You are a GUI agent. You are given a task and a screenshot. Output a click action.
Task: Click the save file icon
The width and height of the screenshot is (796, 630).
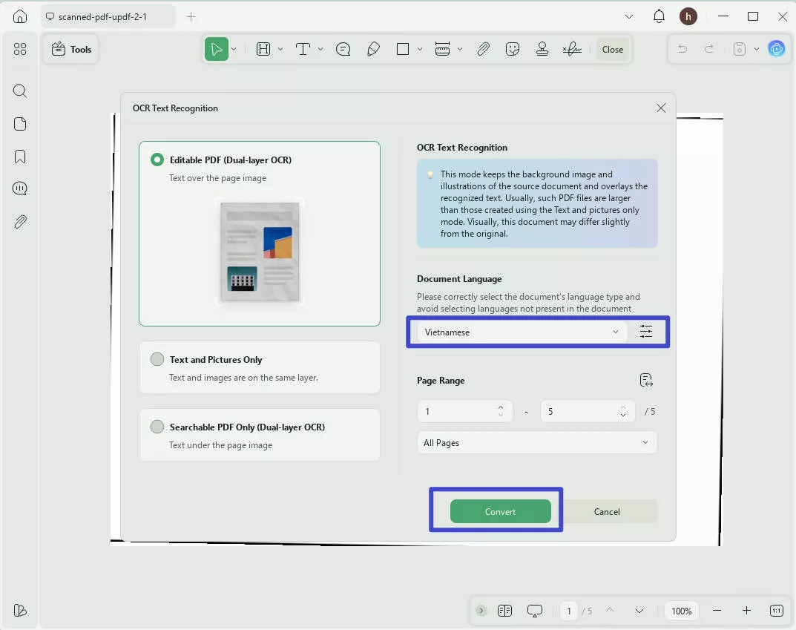740,49
